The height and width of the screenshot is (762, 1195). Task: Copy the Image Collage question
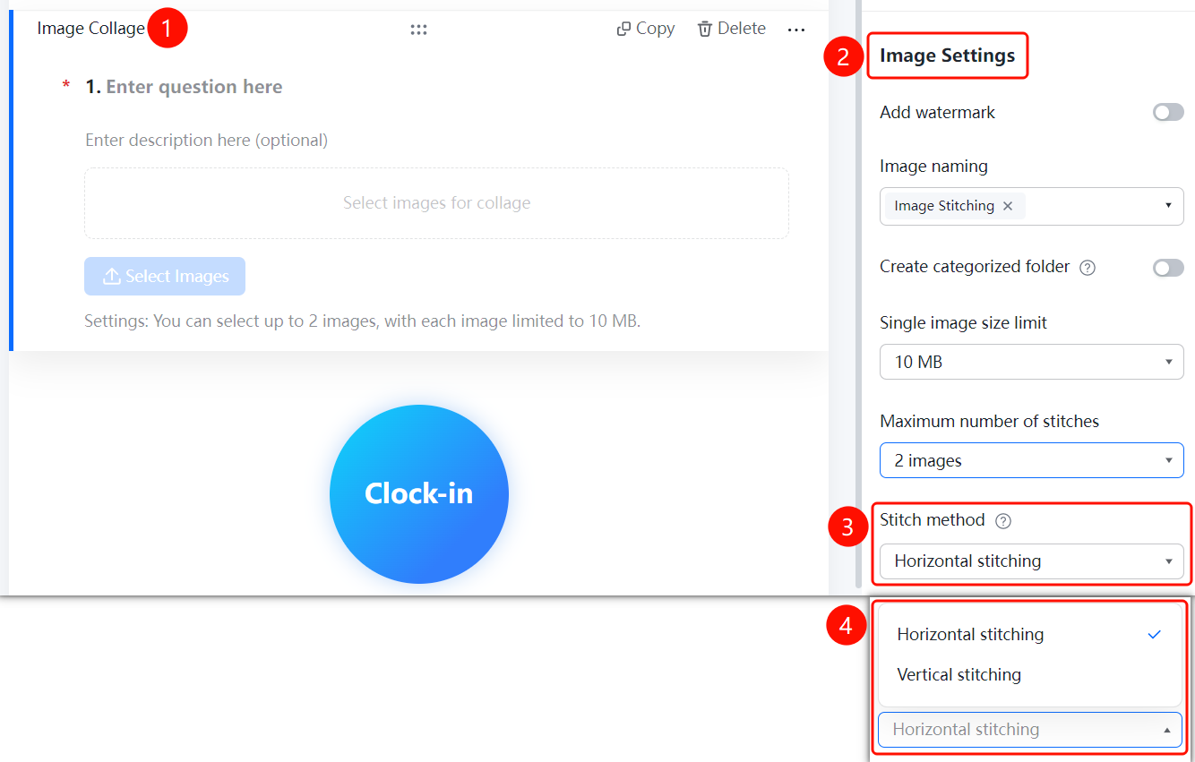pos(646,29)
